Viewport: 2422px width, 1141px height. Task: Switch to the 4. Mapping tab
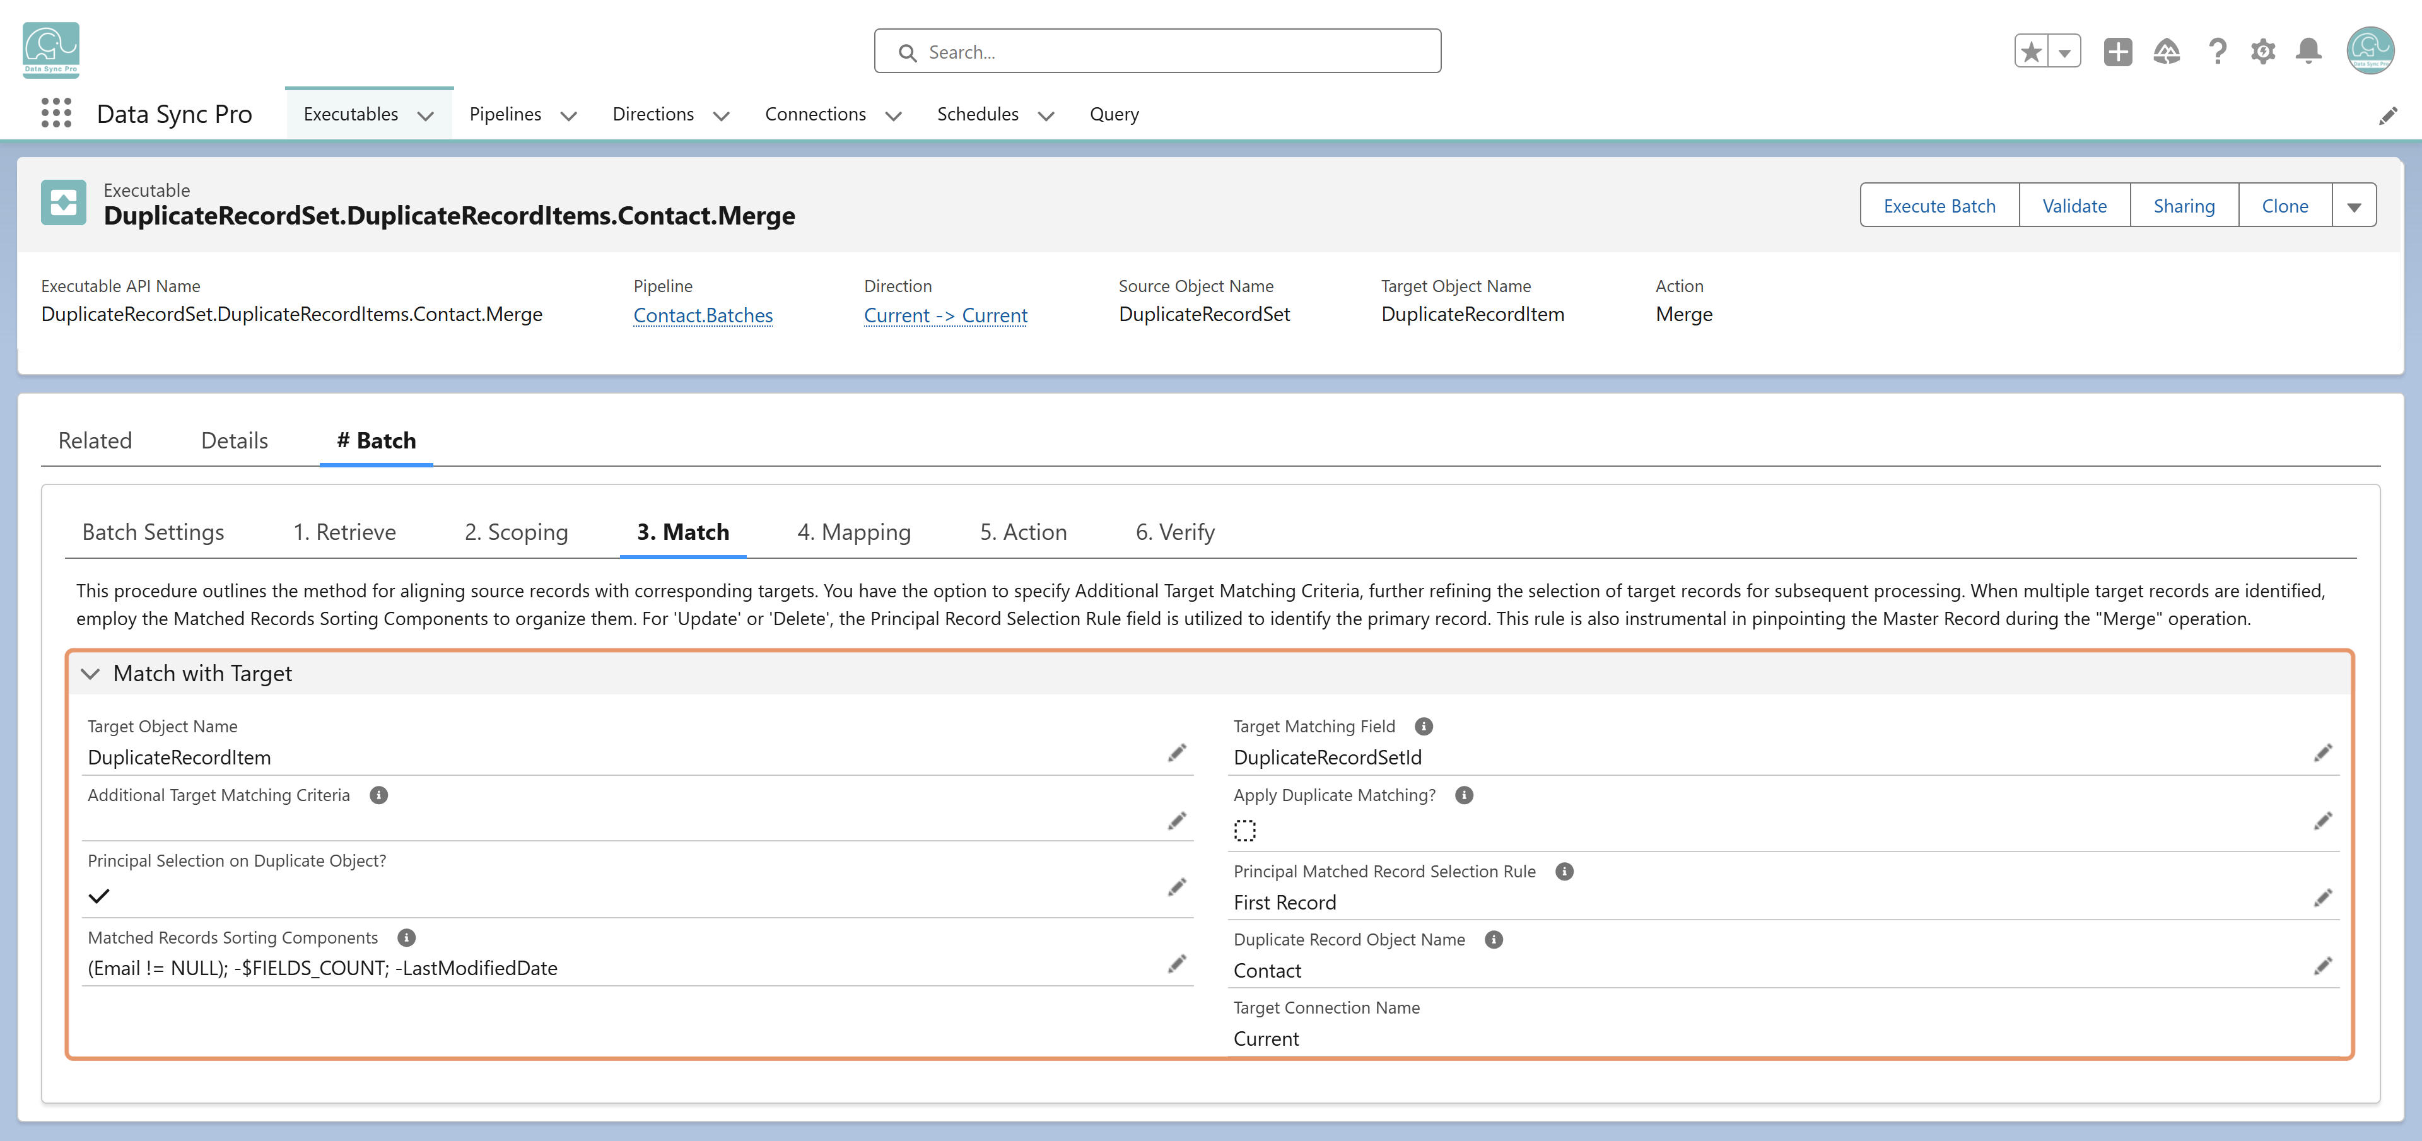point(854,532)
